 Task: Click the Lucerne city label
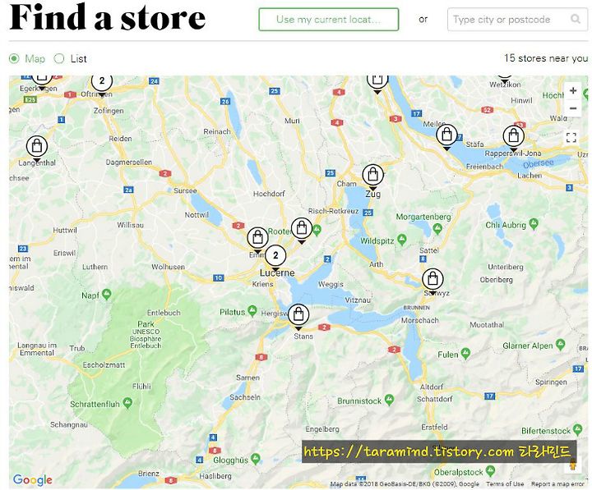(x=277, y=272)
